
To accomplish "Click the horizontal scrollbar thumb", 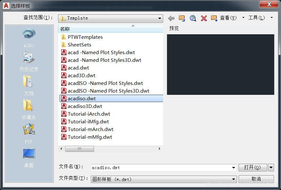I will coord(80,149).
